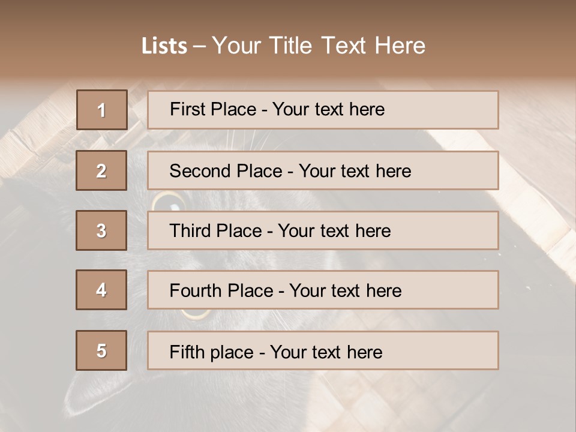Screen dimensions: 576x432
Task: Click the slide title 'Lists – Your Title Text Here'
Action: tap(283, 46)
